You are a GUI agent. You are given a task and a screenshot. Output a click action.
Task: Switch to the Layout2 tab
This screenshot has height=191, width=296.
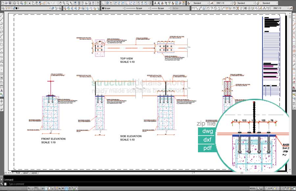(x=34, y=172)
